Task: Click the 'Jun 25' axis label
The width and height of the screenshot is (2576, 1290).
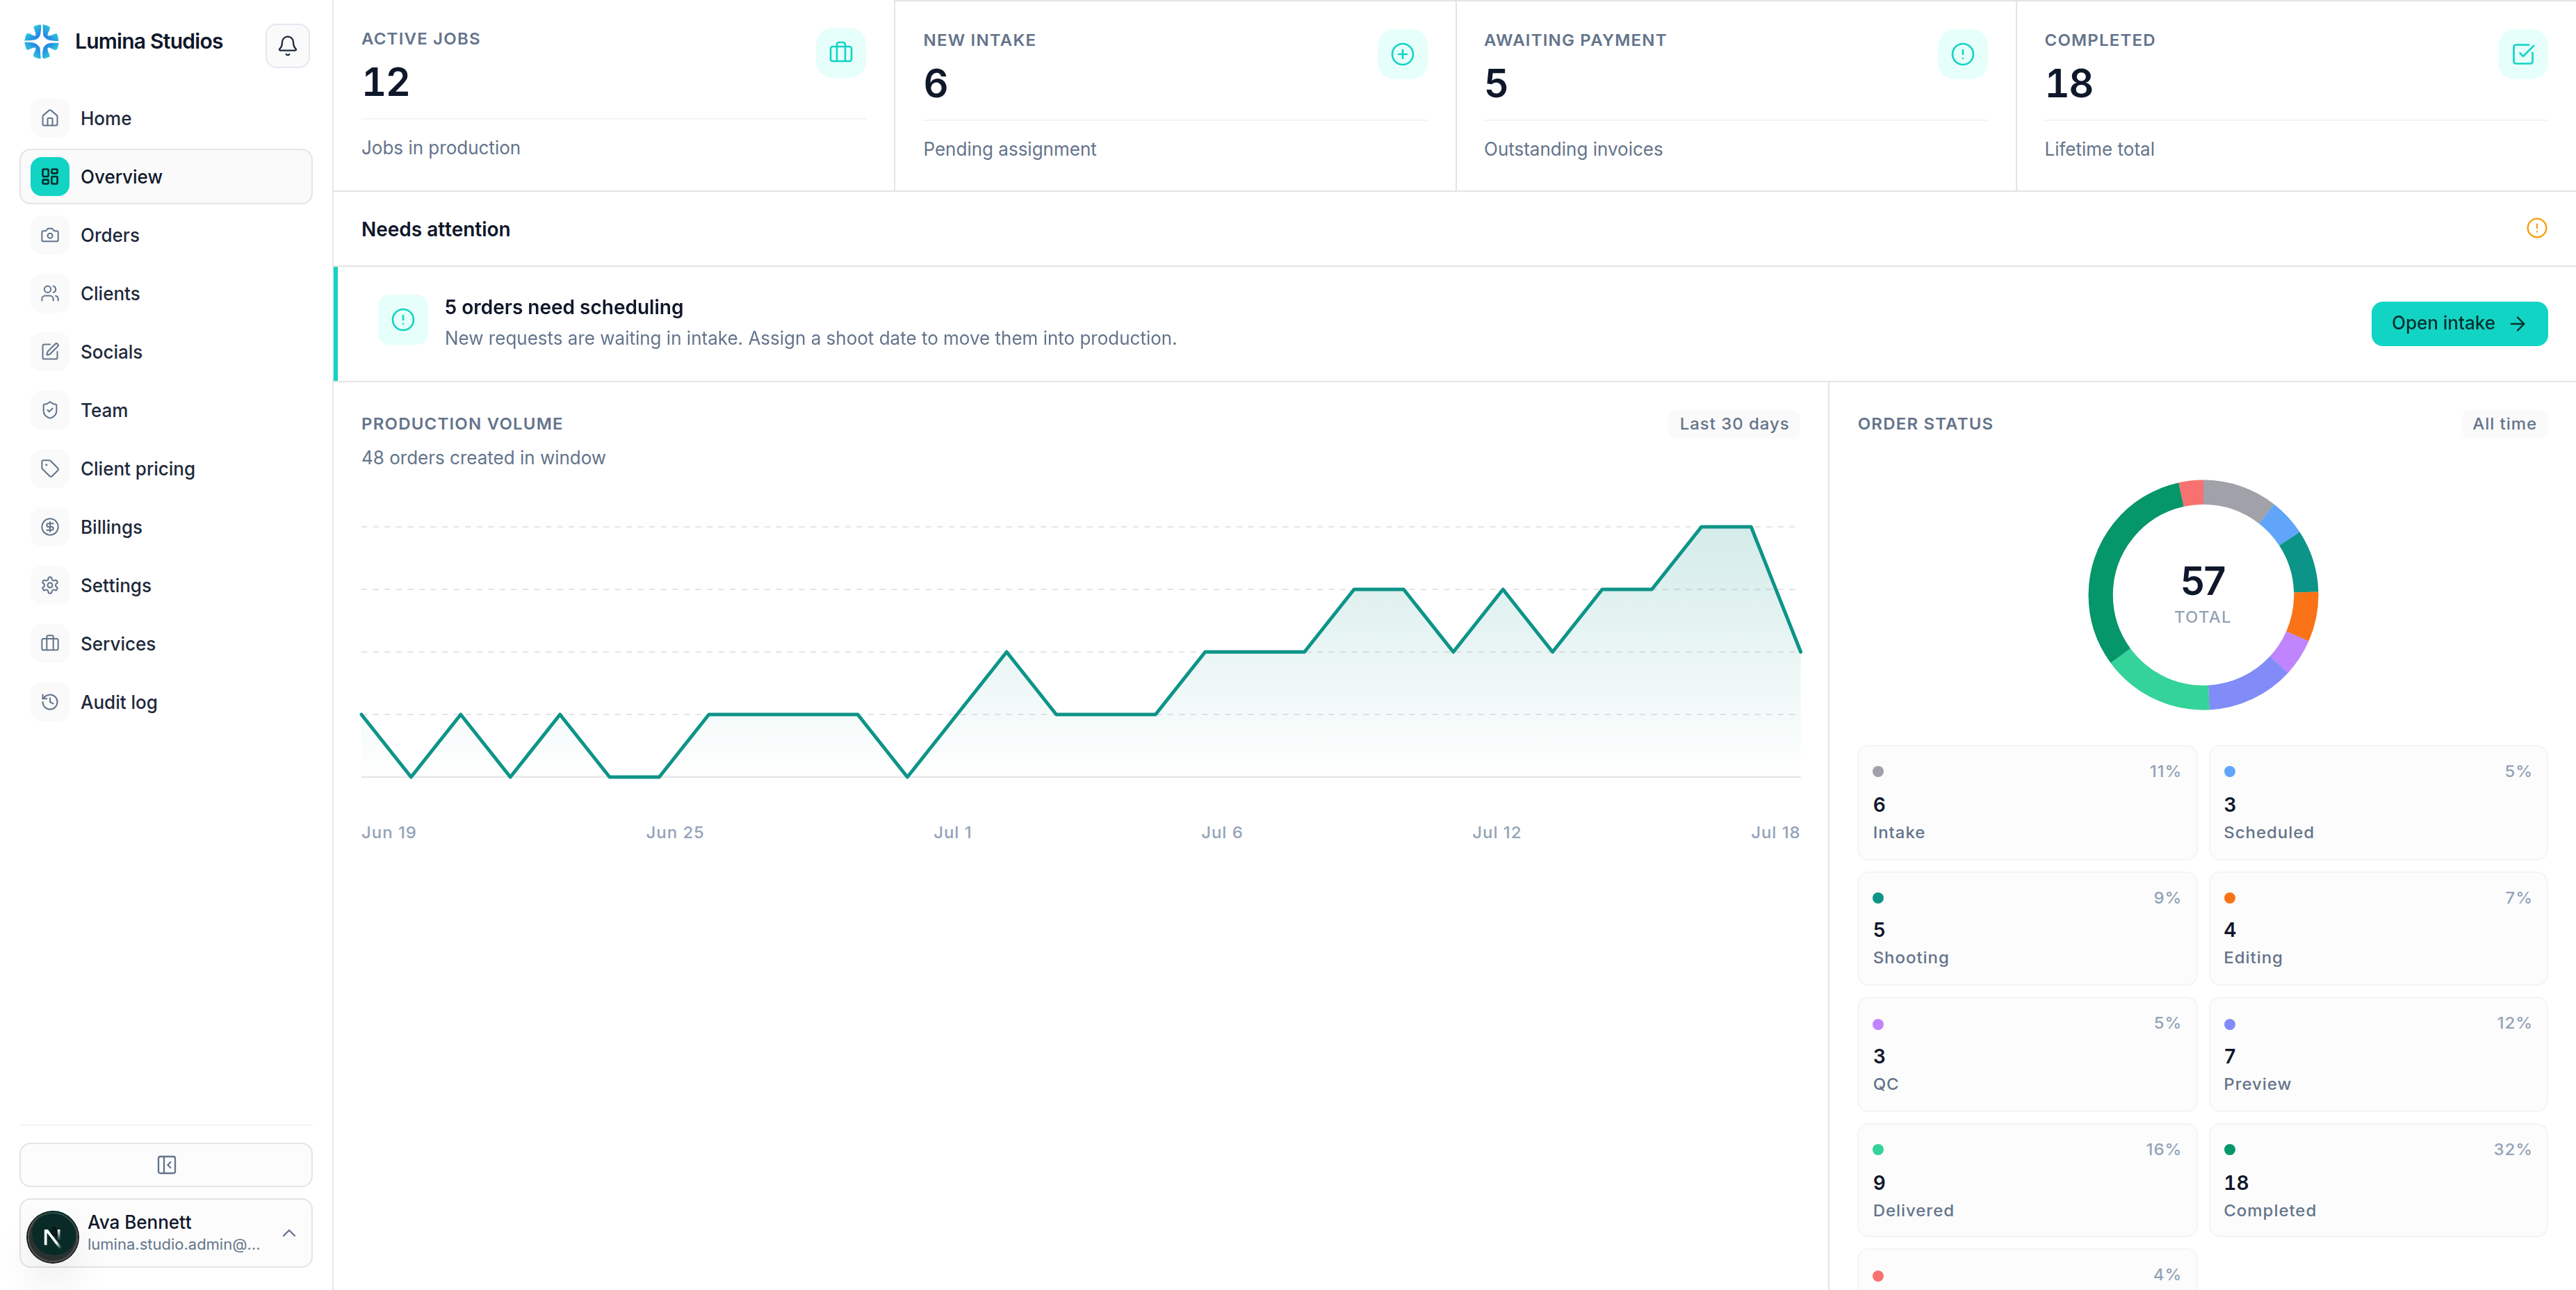Action: click(675, 832)
